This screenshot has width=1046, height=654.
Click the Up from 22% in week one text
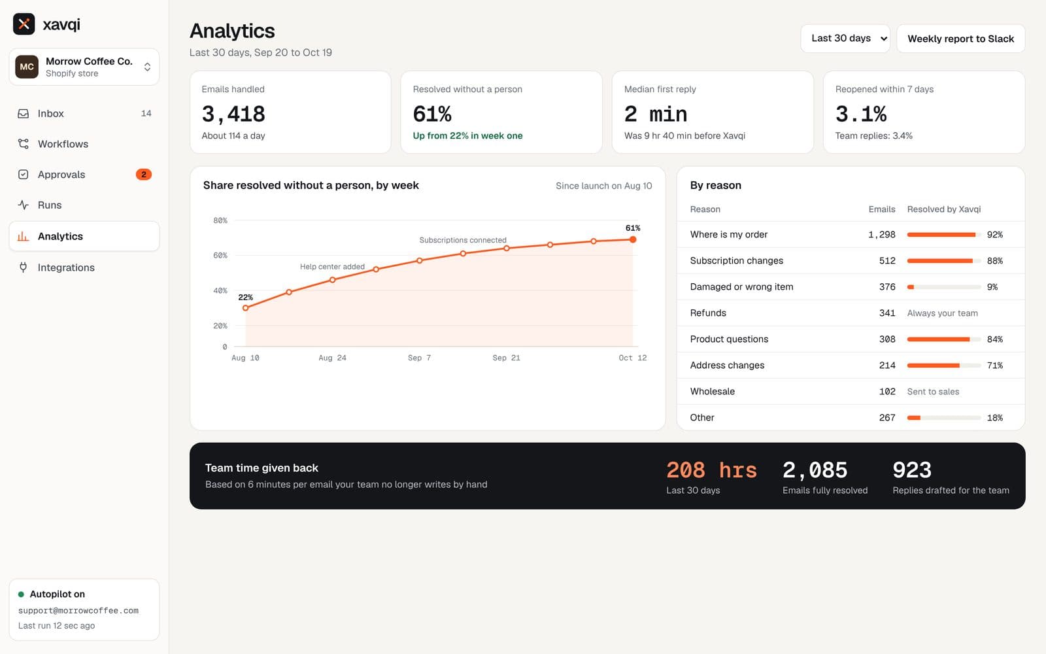coord(468,136)
